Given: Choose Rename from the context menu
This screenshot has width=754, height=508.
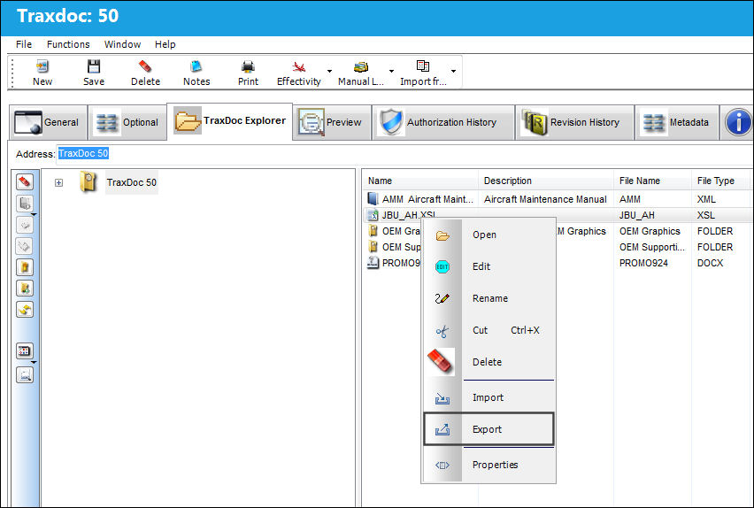Looking at the screenshot, I should coord(489,298).
